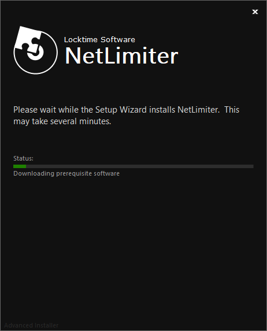Click the unfilled gray part of progress bar
This screenshot has width=267, height=331.
pyautogui.click(x=140, y=166)
